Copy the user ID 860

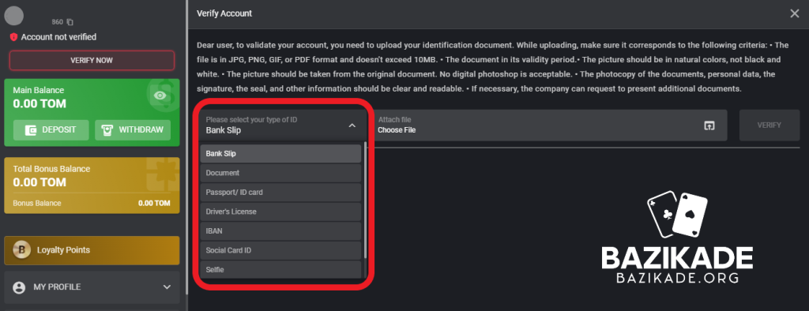coord(70,22)
